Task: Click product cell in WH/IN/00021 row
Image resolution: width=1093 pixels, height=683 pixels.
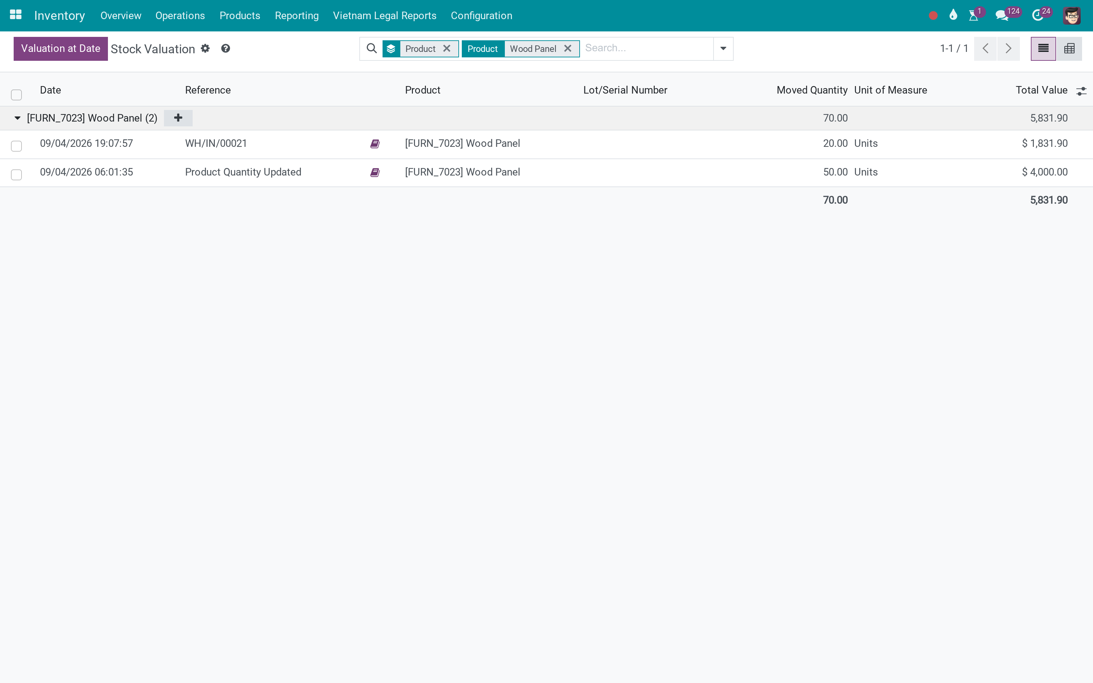Action: tap(462, 144)
